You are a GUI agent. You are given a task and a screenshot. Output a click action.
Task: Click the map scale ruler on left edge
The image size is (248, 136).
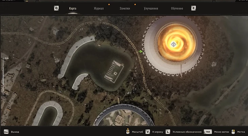[x=4, y=75]
